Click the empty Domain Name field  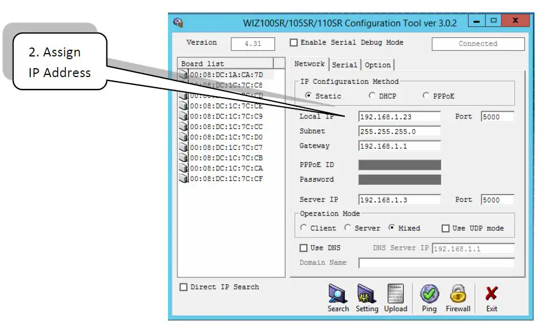437,263
